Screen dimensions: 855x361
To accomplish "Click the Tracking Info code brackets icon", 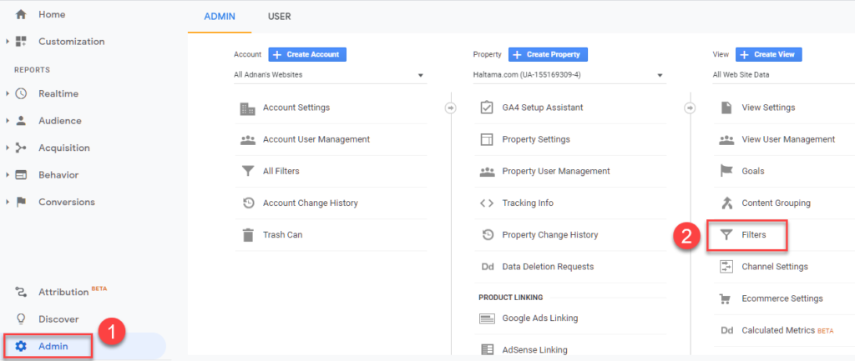I will (x=487, y=203).
